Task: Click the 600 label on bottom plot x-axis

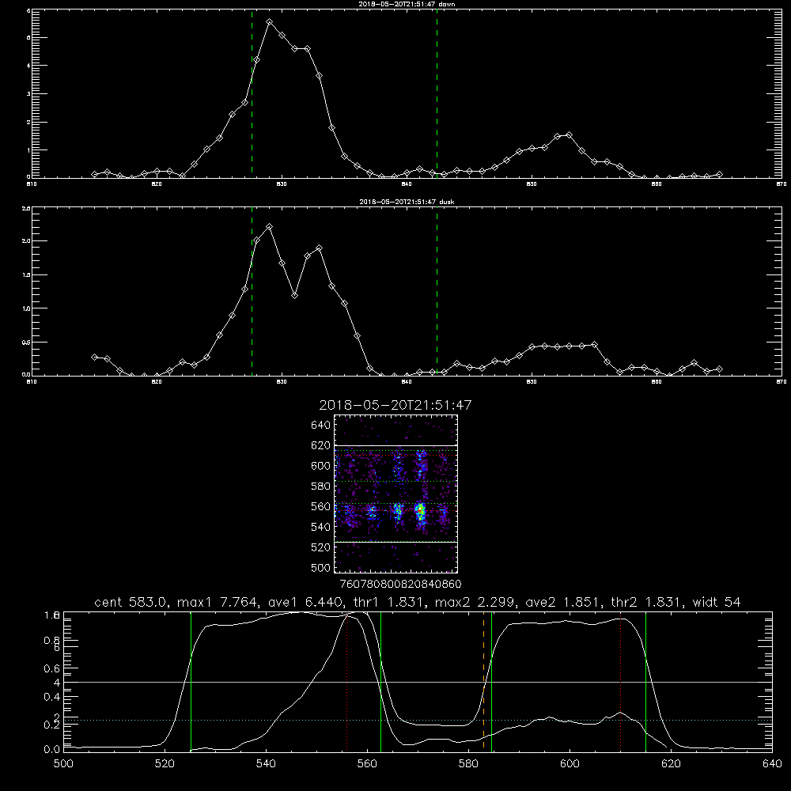Action: [x=570, y=764]
